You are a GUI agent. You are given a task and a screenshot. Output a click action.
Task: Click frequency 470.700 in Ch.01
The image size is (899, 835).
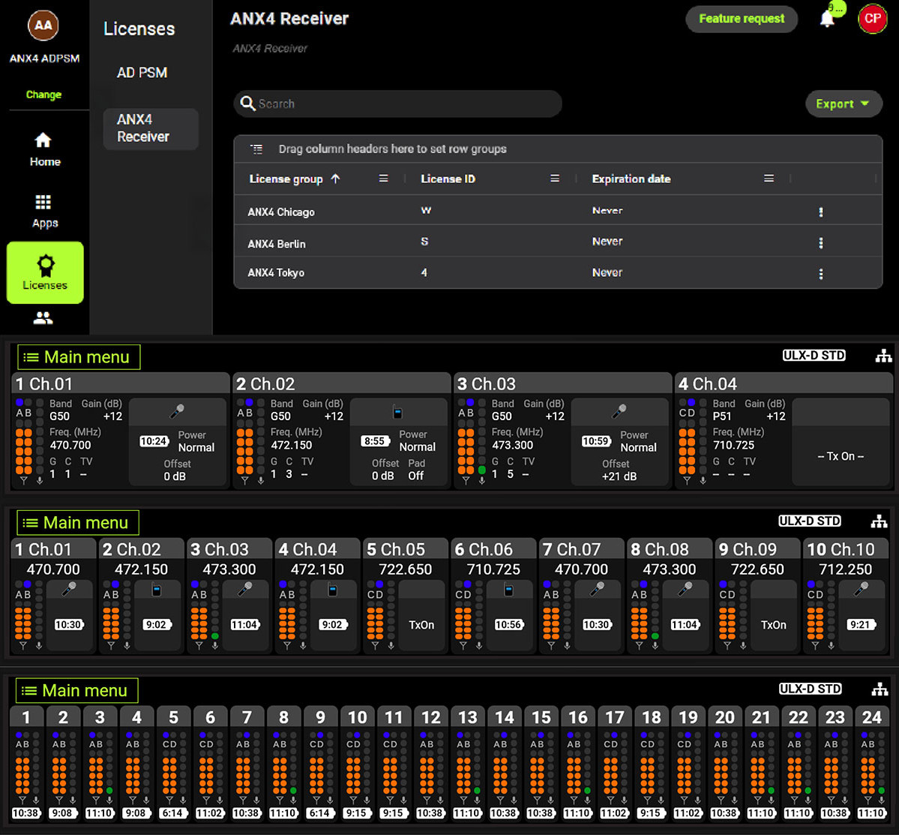(70, 445)
